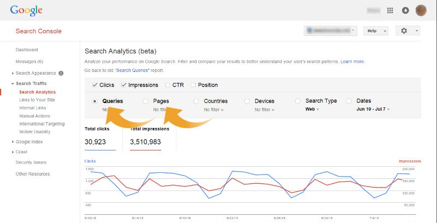Open the user account avatar
Image resolution: width=437 pixels, height=223 pixels.
point(421,10)
